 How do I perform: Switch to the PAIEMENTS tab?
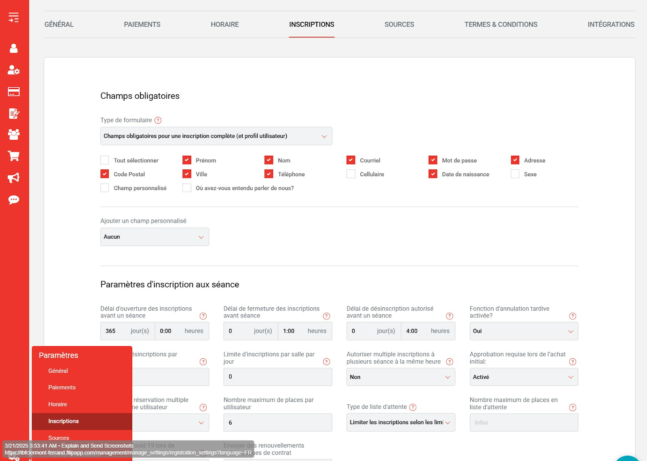(x=142, y=24)
